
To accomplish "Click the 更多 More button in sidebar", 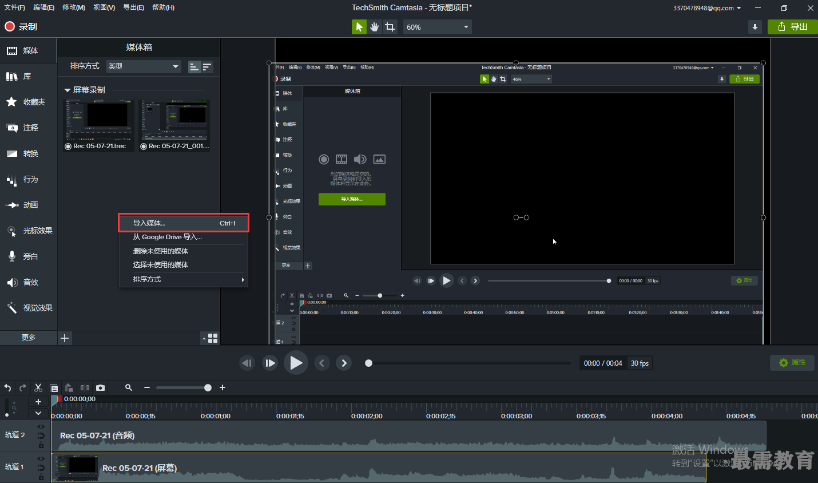I will pos(29,338).
